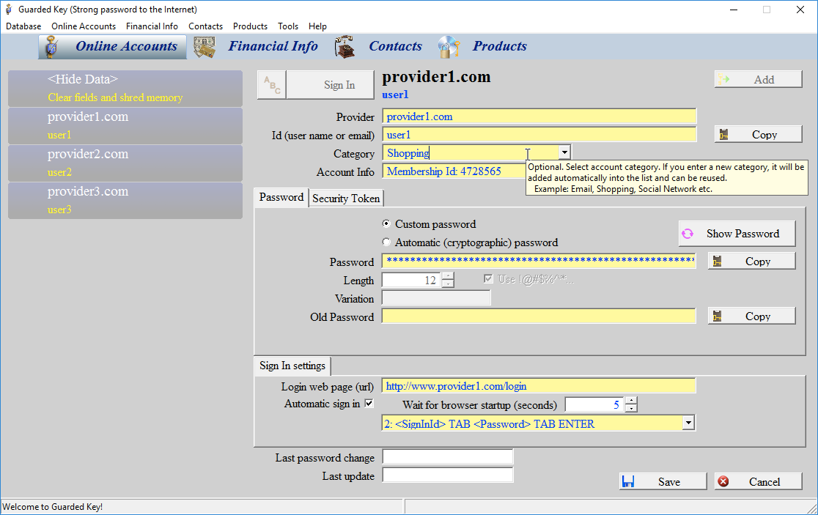818x515 pixels.
Task: Increase the password Length value
Action: point(448,275)
